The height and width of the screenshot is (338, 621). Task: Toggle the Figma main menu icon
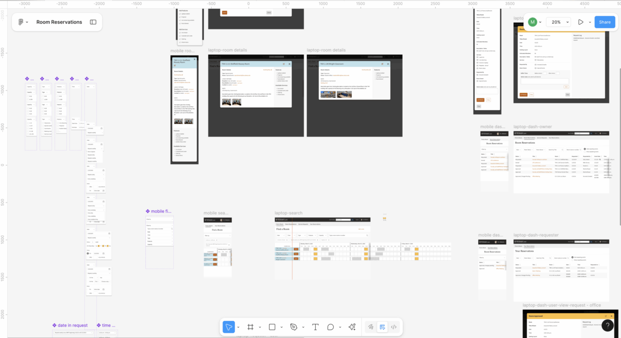coord(20,22)
